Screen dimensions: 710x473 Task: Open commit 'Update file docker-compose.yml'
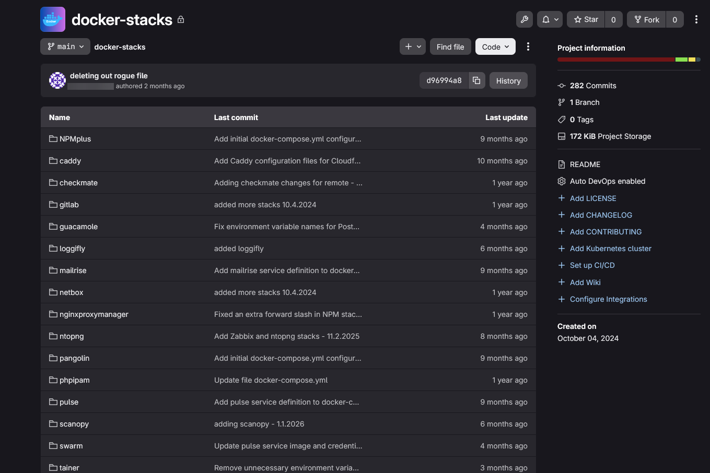(x=271, y=380)
